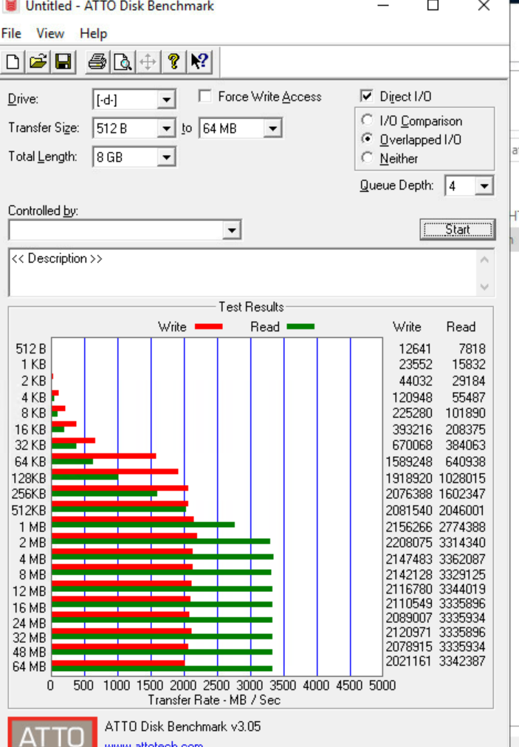Image resolution: width=519 pixels, height=747 pixels.
Task: Click the New file toolbar icon
Action: 13,62
